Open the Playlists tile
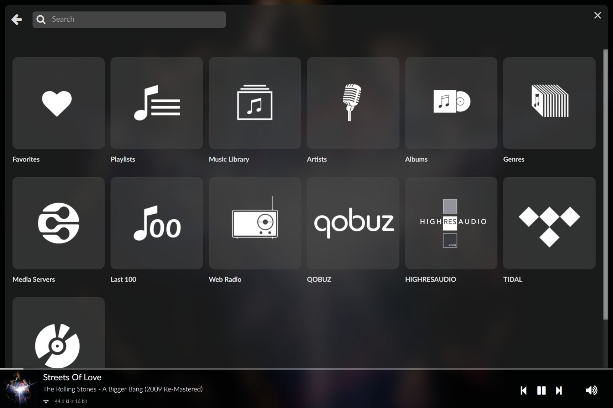Image resolution: width=613 pixels, height=408 pixels. [157, 103]
